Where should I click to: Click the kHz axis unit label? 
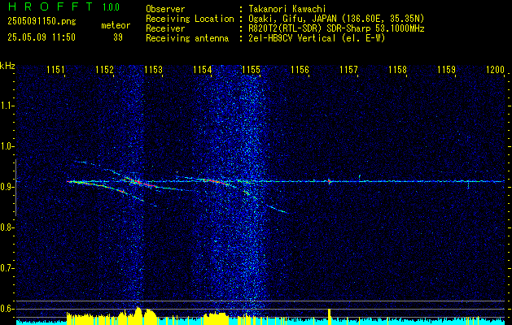[7, 66]
